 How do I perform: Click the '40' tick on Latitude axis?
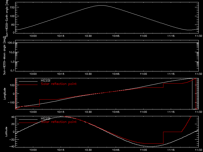(x=12, y=117)
